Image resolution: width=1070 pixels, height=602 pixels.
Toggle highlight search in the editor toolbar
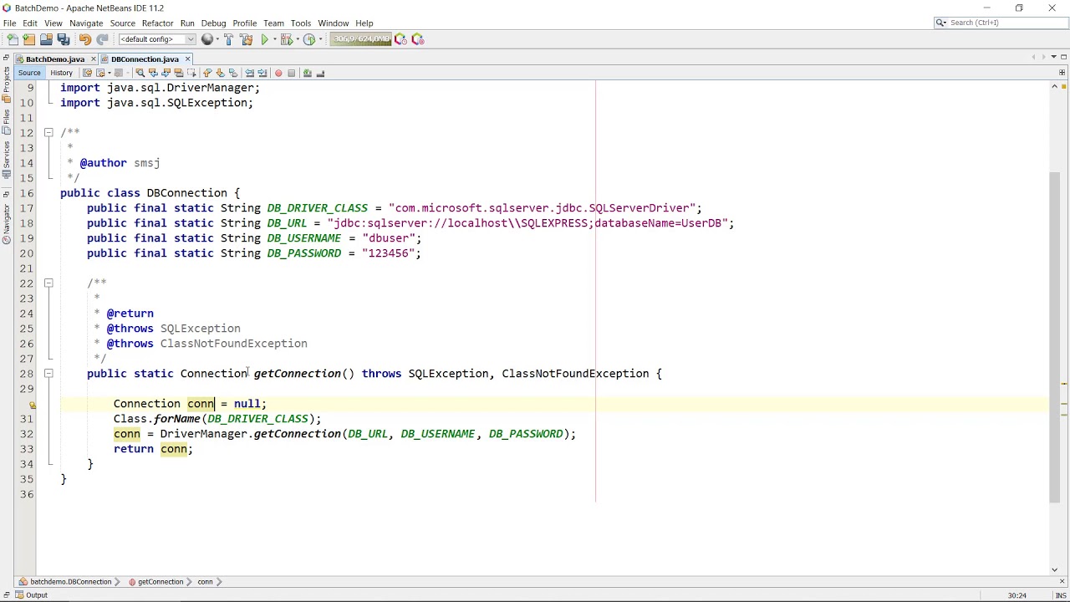coord(178,73)
